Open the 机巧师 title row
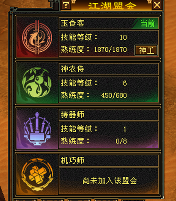 tap(109, 161)
